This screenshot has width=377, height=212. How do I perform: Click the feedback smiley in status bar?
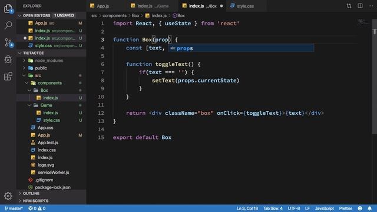[x=360, y=208]
